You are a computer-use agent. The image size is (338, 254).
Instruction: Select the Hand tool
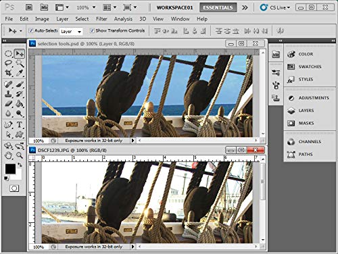tap(8, 155)
